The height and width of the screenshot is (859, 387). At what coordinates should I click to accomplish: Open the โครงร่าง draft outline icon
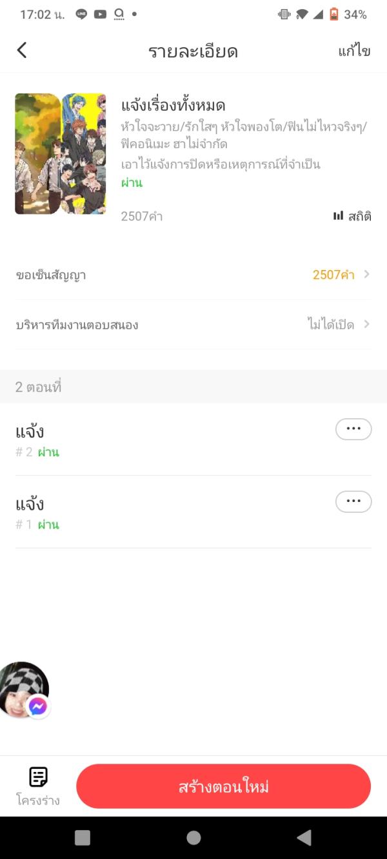38,777
